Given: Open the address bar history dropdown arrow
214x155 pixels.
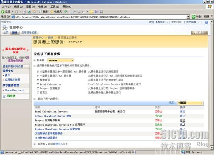Looking at the screenshot, I should point(188,17).
